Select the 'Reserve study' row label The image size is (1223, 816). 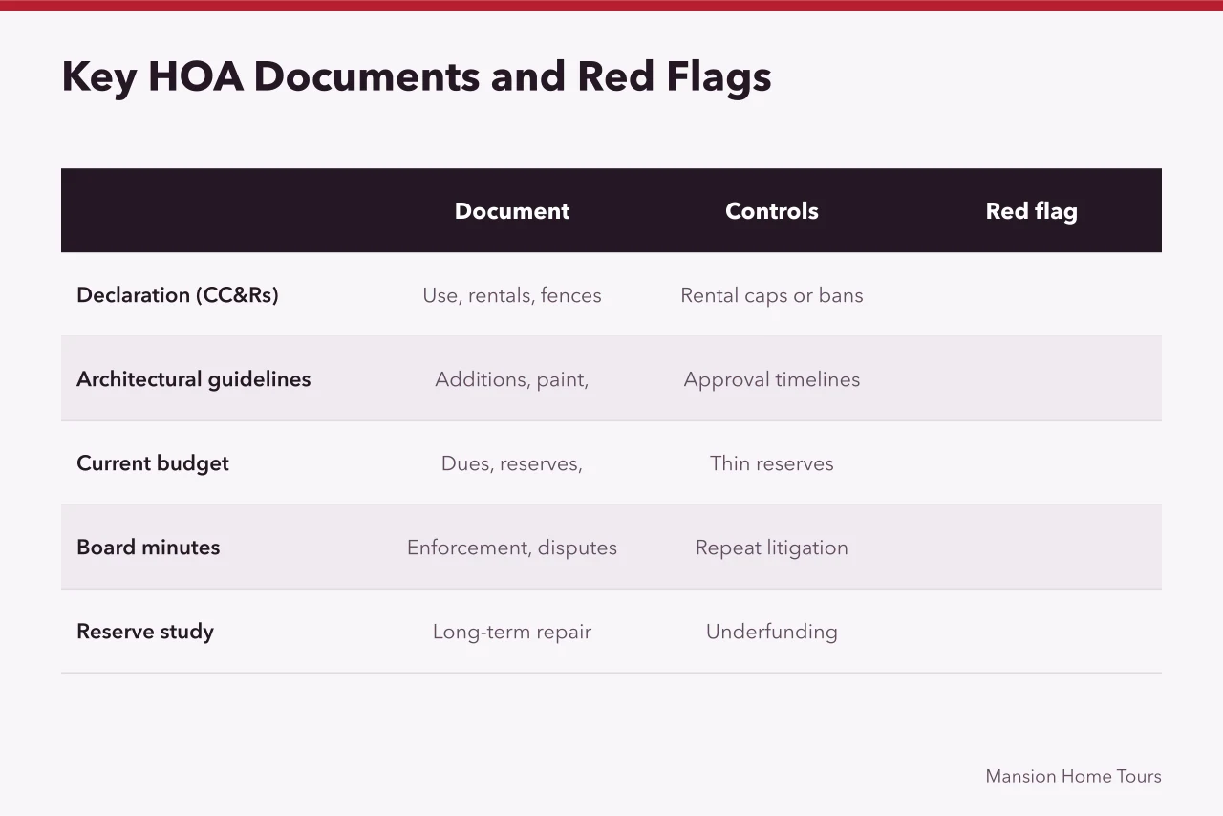(145, 632)
